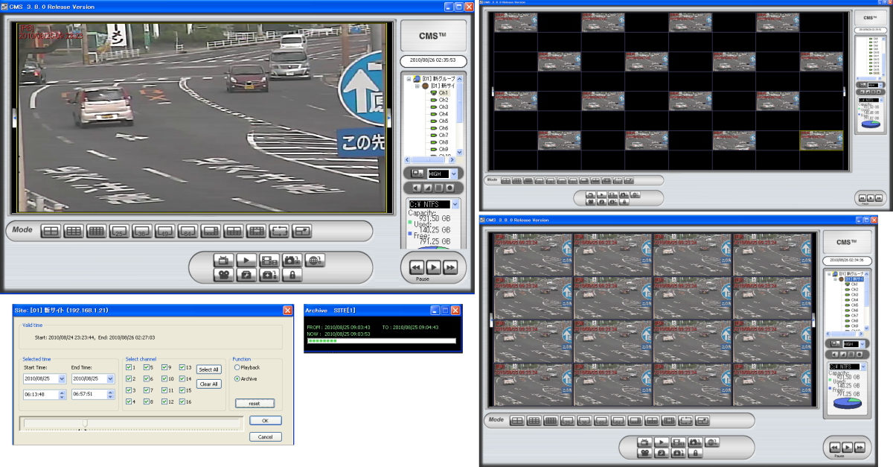Uncheck channel 5 checkbox
893x467 pixels.
point(147,367)
